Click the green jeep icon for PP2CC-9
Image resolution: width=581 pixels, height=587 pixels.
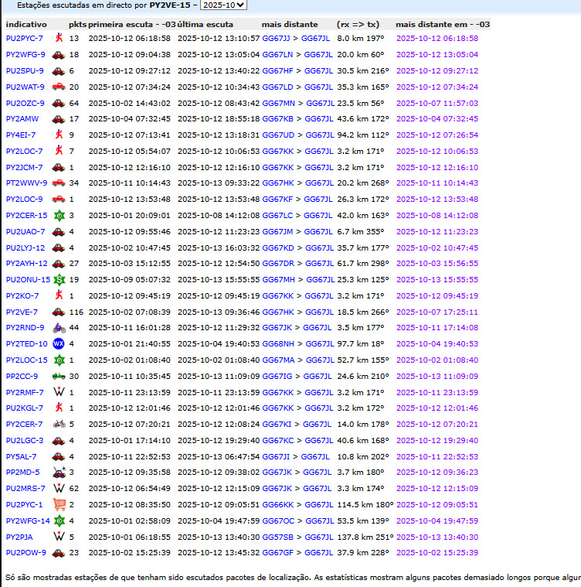(x=59, y=376)
